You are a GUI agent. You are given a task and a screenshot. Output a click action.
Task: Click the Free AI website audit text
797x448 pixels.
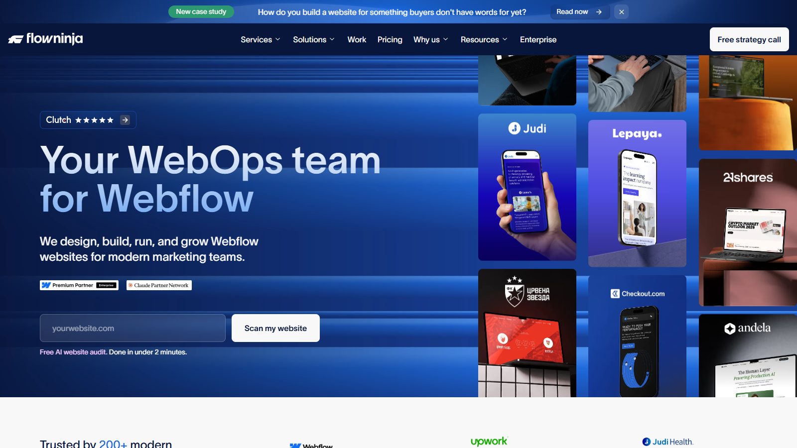(73, 352)
